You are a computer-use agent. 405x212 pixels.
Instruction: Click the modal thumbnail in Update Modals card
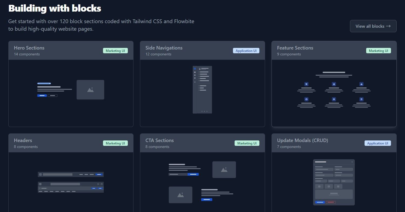point(334,182)
